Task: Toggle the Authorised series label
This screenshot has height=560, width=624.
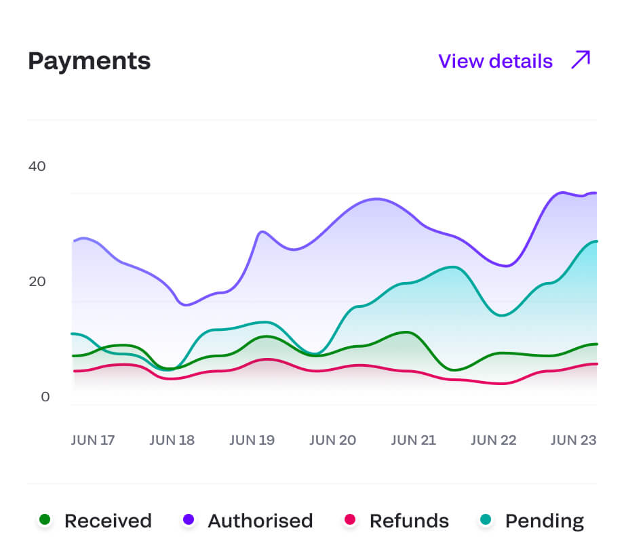Action: click(x=260, y=521)
